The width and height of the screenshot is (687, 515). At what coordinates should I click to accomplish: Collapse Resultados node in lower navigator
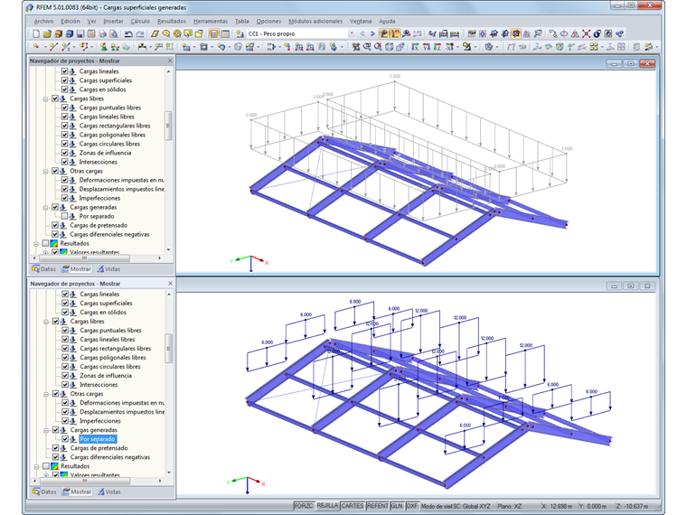36,466
